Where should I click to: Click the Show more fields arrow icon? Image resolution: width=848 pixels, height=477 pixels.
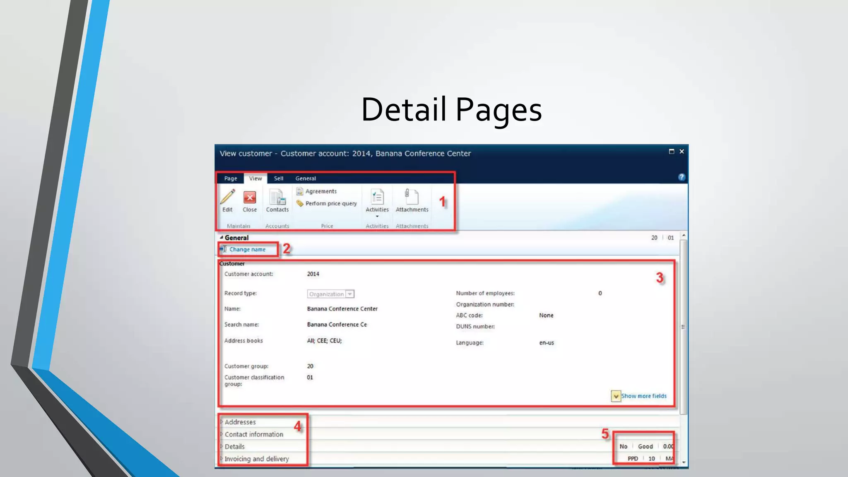pos(616,396)
